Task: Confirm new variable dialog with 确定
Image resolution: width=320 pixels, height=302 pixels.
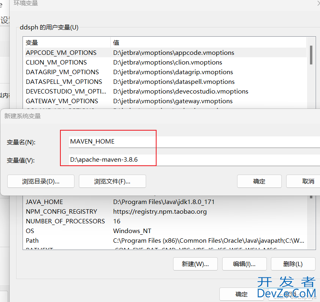Action: (x=259, y=181)
